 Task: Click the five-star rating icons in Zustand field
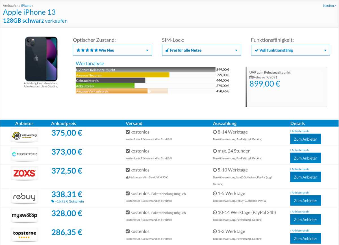[x=87, y=50]
